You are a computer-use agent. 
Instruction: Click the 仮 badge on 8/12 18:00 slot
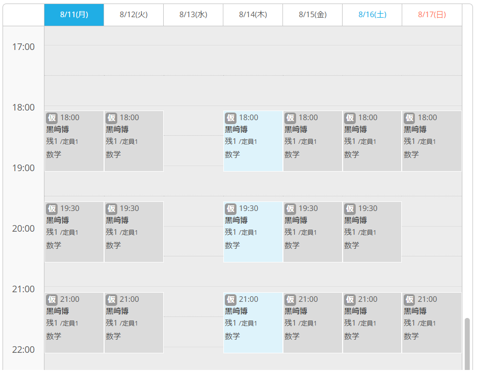[x=111, y=118]
